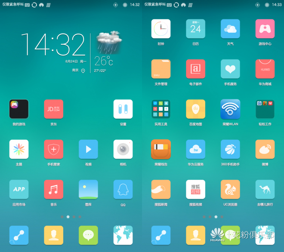Screen dimensions: 284x252
Task: Open 应用市场 app market
Action: pos(19,189)
